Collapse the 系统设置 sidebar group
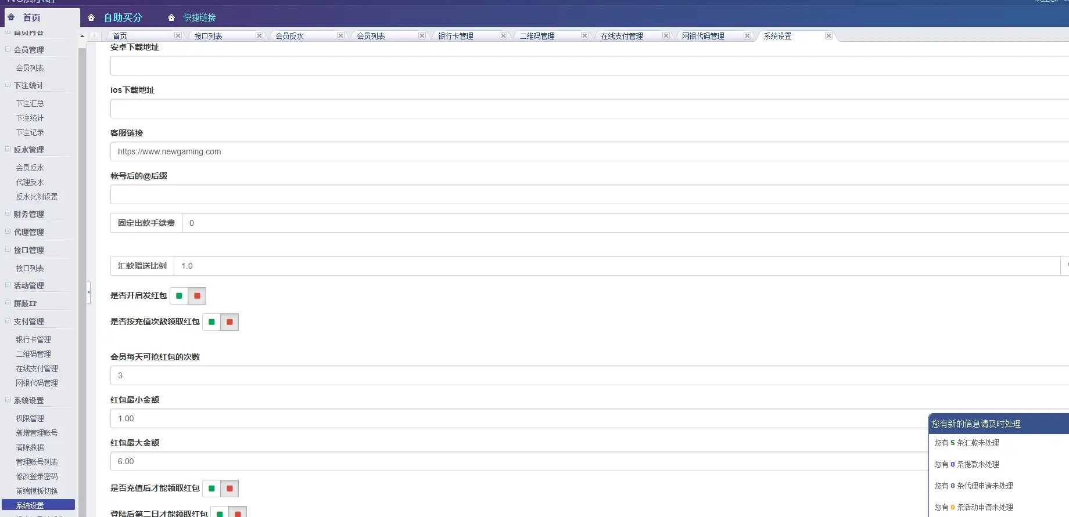 point(8,400)
